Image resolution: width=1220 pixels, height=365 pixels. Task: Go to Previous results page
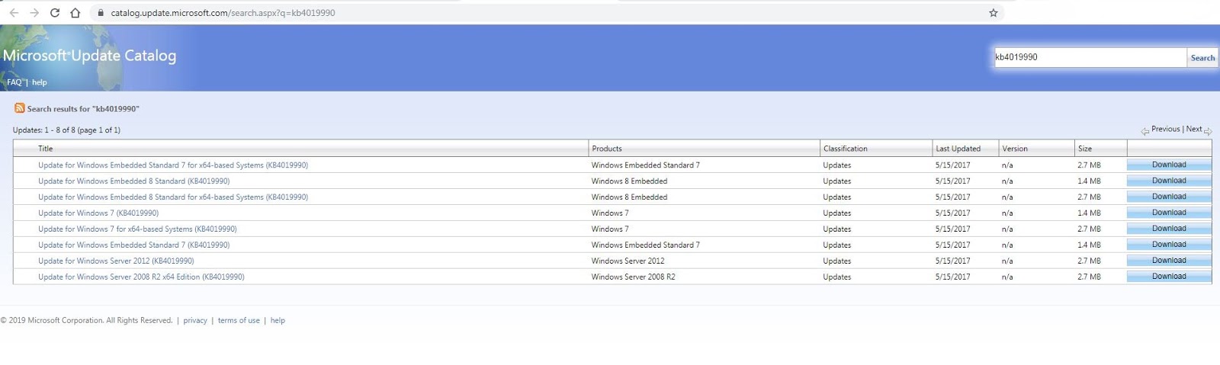click(1165, 130)
